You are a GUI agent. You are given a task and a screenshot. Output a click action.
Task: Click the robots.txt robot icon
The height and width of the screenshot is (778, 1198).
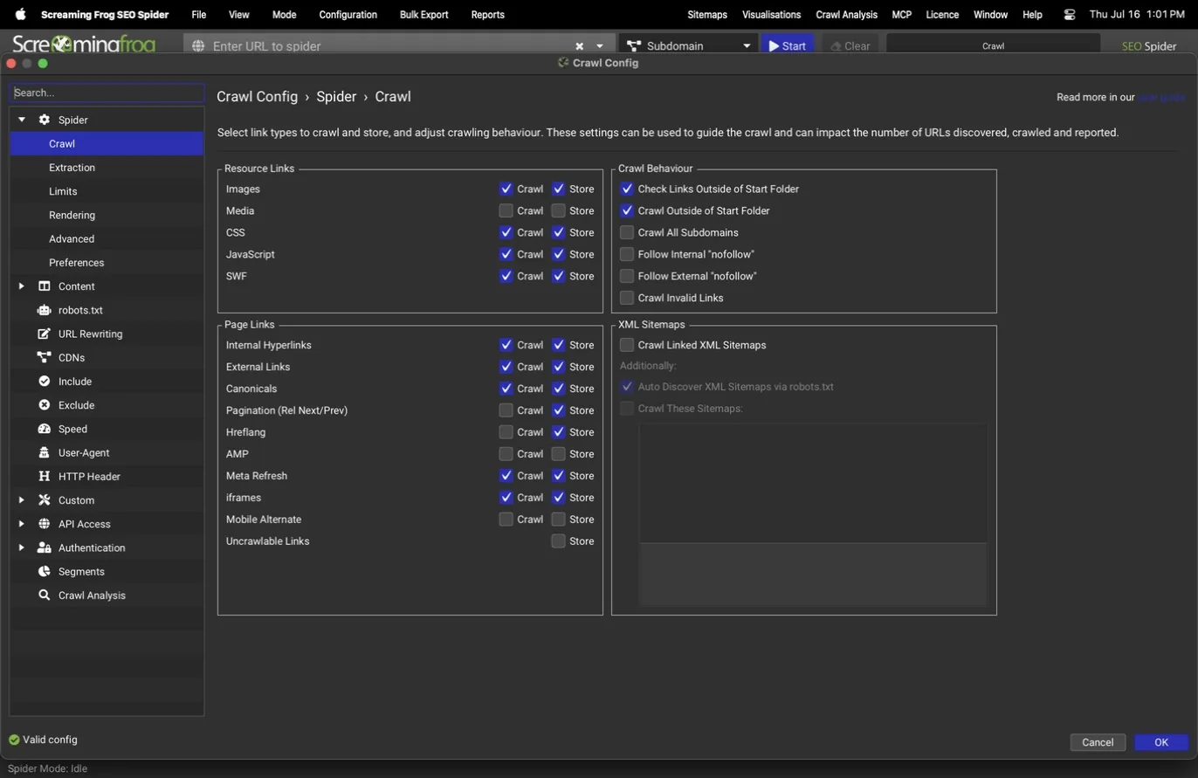click(x=44, y=310)
